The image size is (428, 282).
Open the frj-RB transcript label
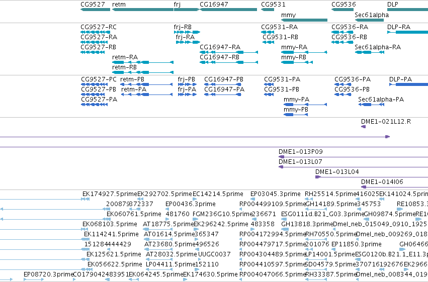(x=183, y=27)
